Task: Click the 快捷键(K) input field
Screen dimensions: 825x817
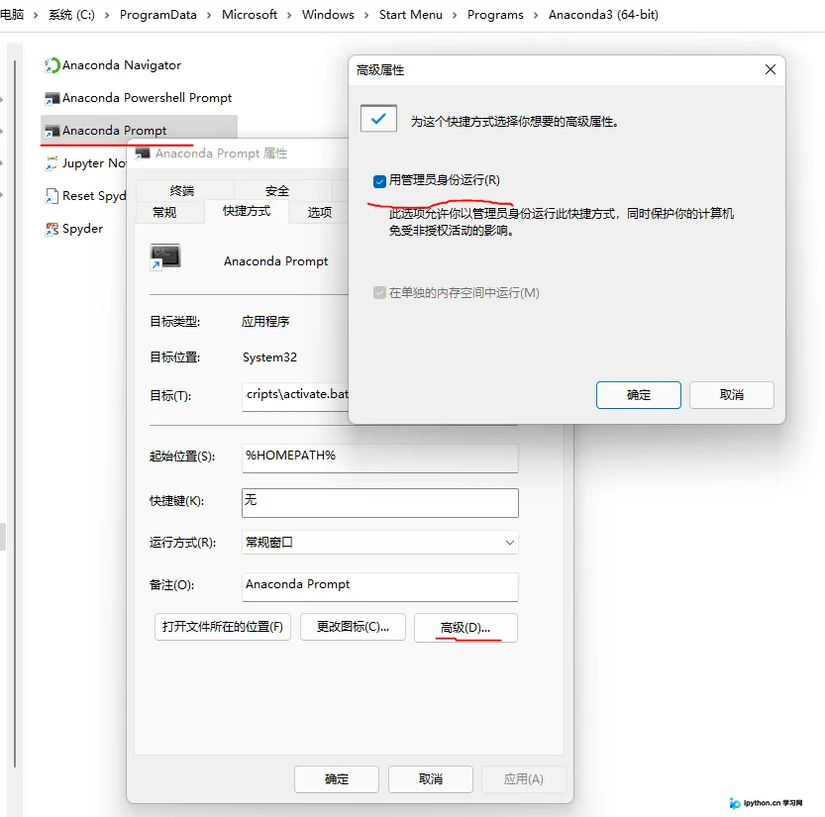Action: tap(380, 503)
